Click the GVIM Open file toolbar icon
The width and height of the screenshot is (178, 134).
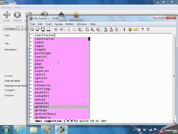(32, 30)
